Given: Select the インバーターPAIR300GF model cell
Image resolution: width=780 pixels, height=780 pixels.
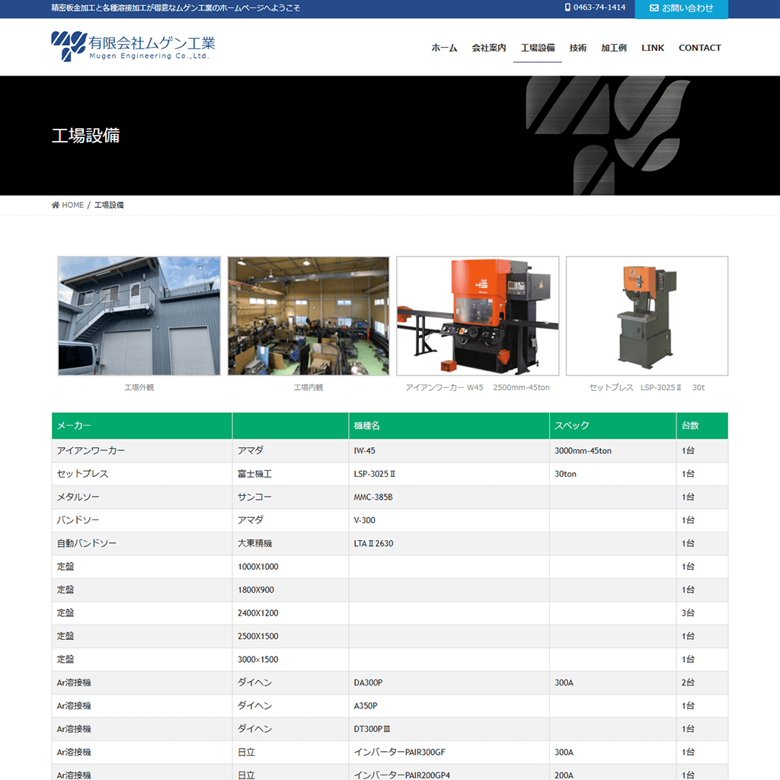Looking at the screenshot, I should [x=449, y=753].
